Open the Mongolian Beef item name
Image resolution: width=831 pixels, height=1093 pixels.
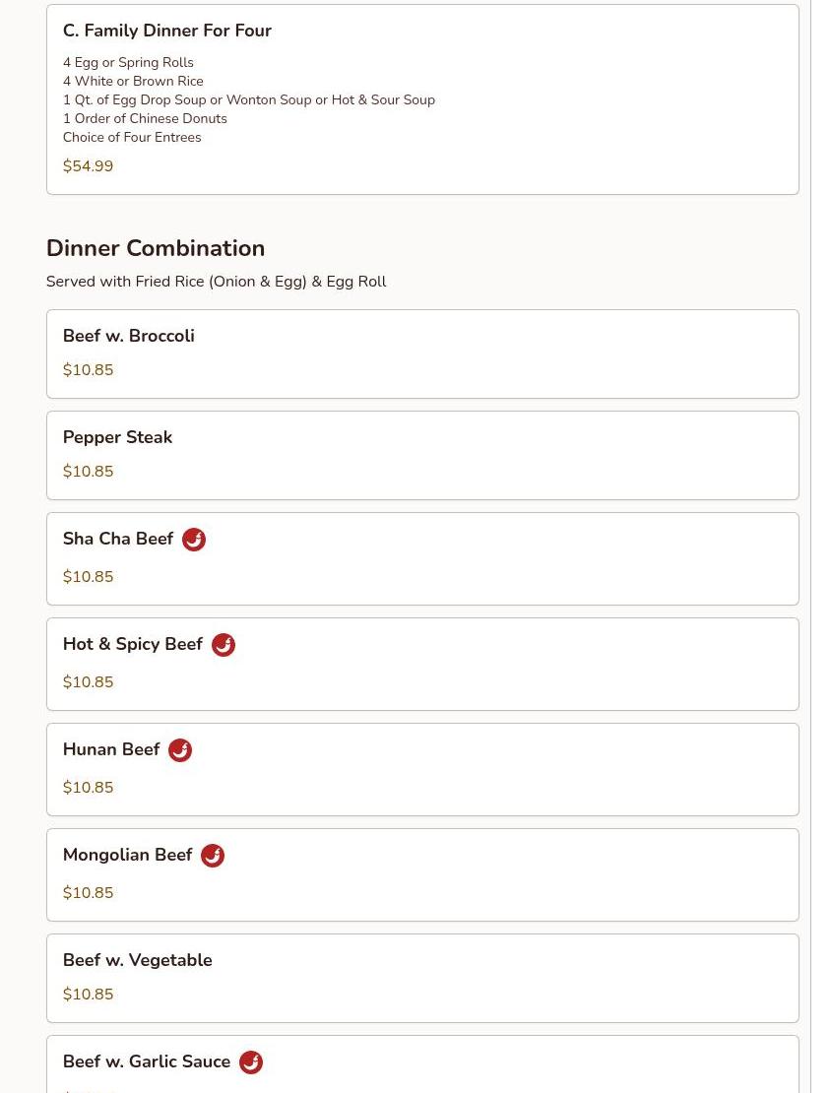[x=128, y=855]
